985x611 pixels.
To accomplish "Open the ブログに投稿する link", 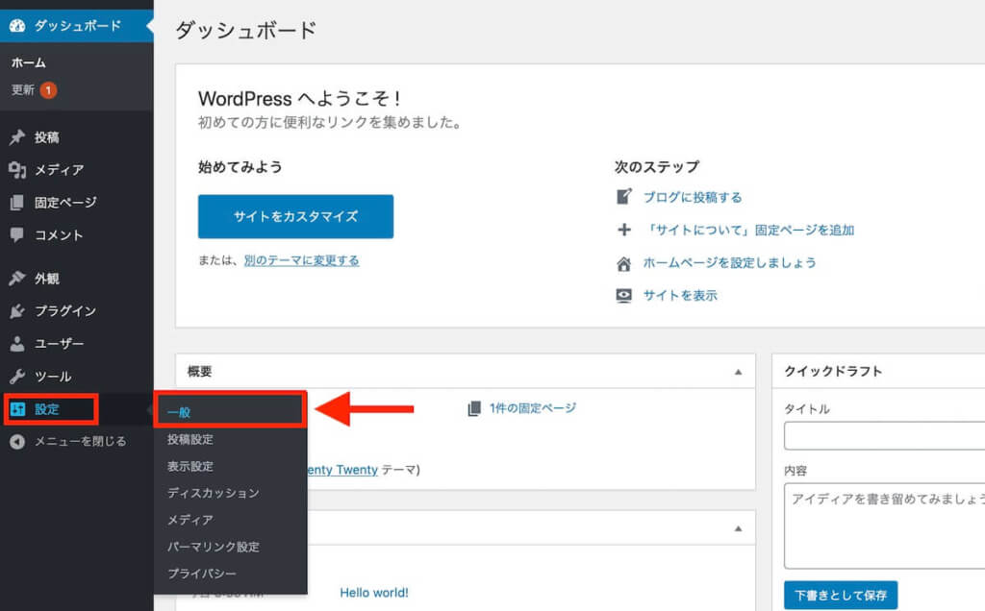I will (693, 197).
